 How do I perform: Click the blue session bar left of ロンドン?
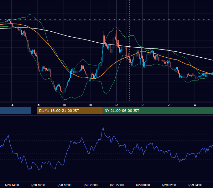pos(15,111)
